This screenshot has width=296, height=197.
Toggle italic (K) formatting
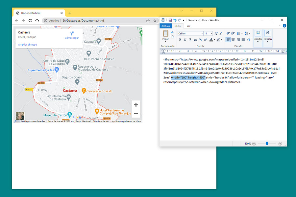185,40
